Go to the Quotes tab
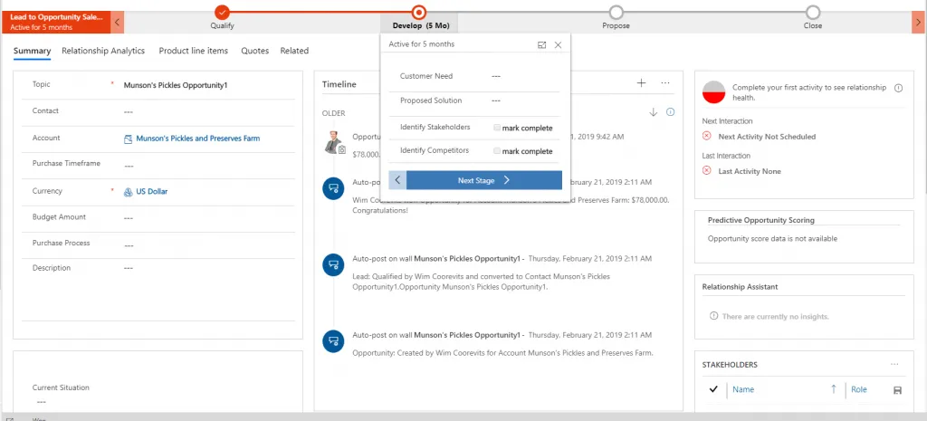The width and height of the screenshot is (927, 421). coord(254,51)
